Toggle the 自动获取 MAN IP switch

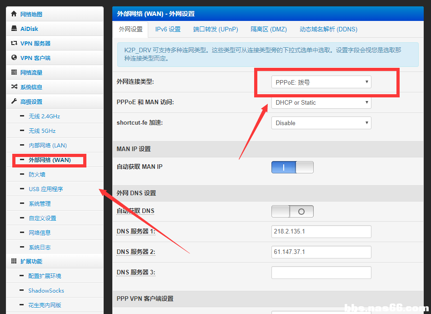[292, 167]
